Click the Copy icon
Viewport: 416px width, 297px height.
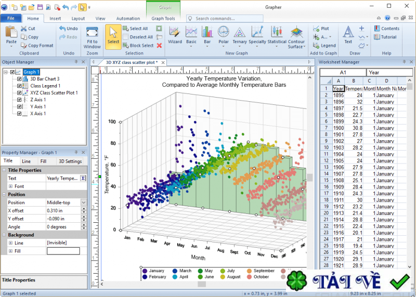click(x=24, y=37)
